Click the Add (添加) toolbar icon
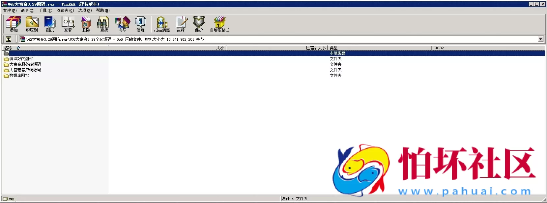Screen dimensions: 547x203 [x=14, y=24]
